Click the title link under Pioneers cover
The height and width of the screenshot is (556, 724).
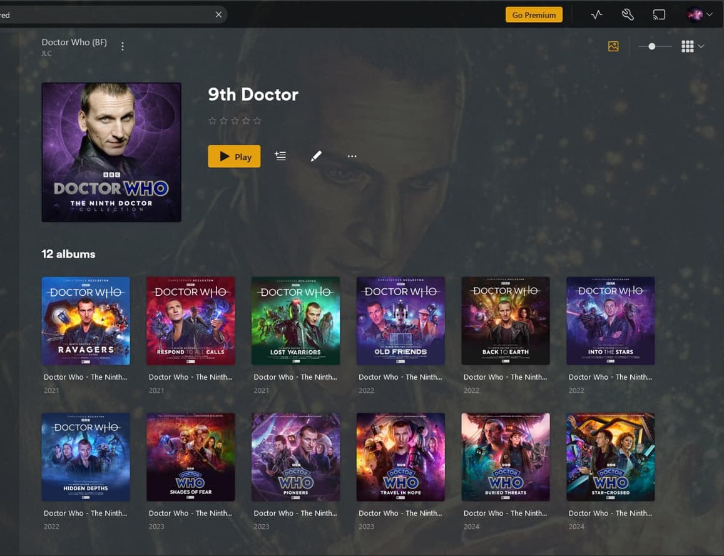click(295, 513)
